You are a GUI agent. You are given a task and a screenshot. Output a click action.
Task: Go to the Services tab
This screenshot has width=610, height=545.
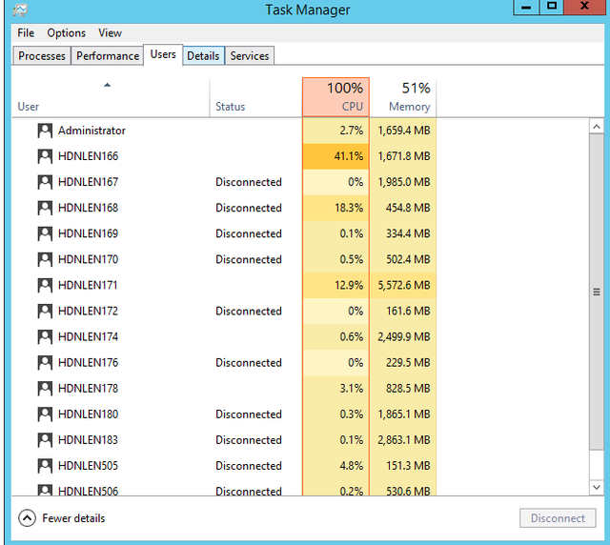[250, 56]
